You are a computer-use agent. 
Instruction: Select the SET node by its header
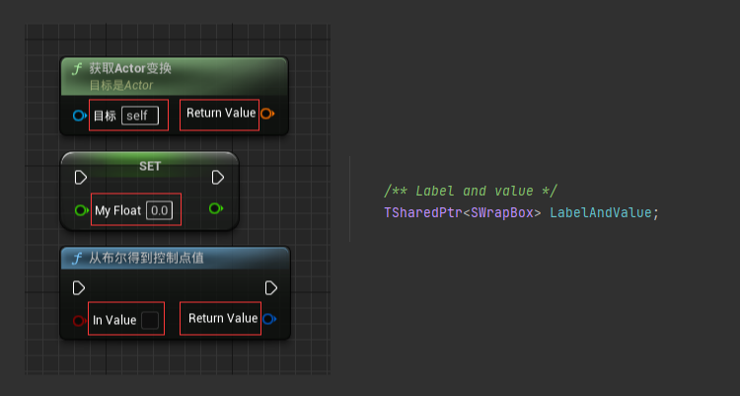click(150, 166)
